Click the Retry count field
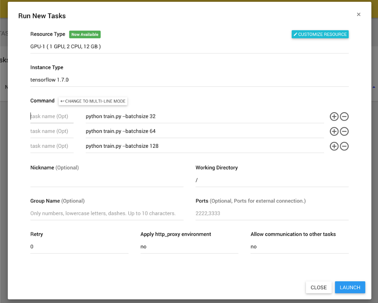The image size is (378, 303). coord(79,247)
